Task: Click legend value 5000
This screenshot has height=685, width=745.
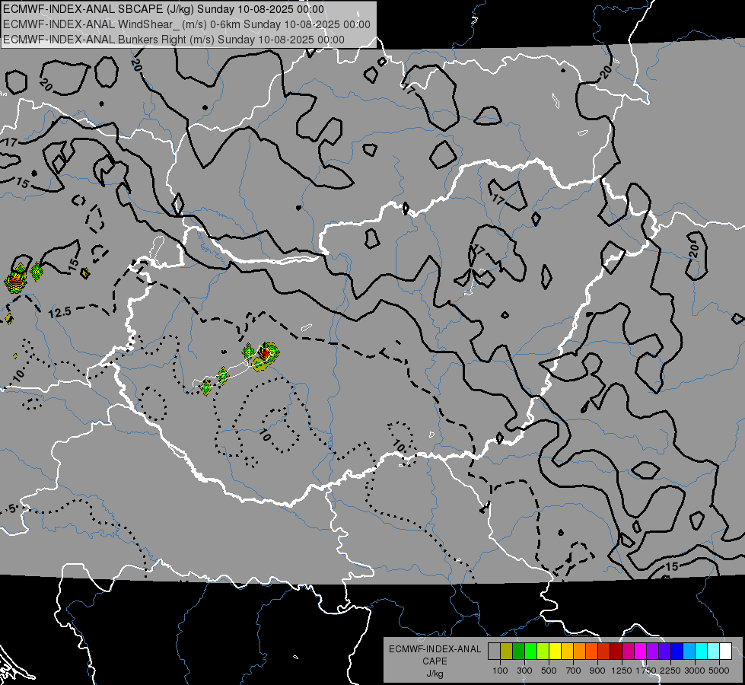Action: click(719, 671)
